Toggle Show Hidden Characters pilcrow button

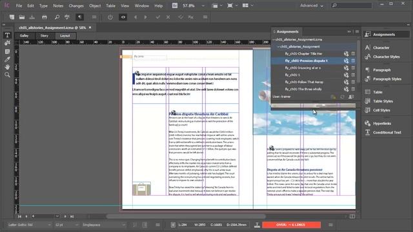(x=79, y=17)
